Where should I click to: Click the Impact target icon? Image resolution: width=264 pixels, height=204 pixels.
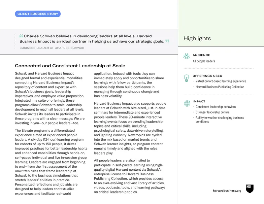(x=187, y=103)
